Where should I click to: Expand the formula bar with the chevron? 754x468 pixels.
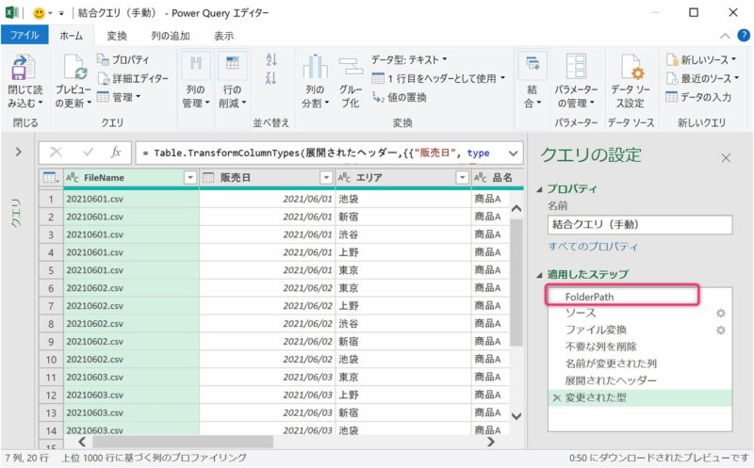[x=513, y=153]
